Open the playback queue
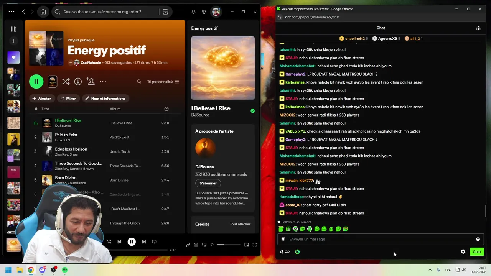491x276 pixels. coord(196,245)
